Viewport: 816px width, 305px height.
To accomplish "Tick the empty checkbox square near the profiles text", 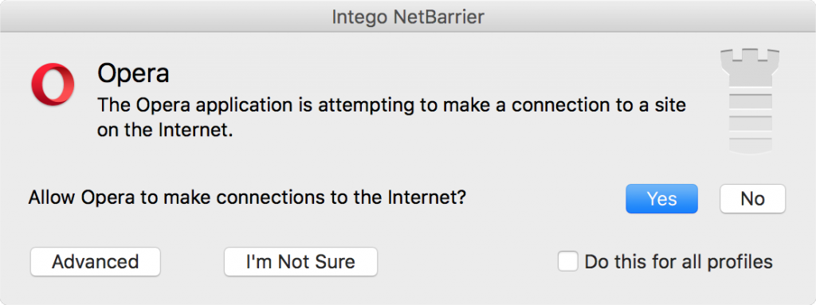I will (x=567, y=261).
